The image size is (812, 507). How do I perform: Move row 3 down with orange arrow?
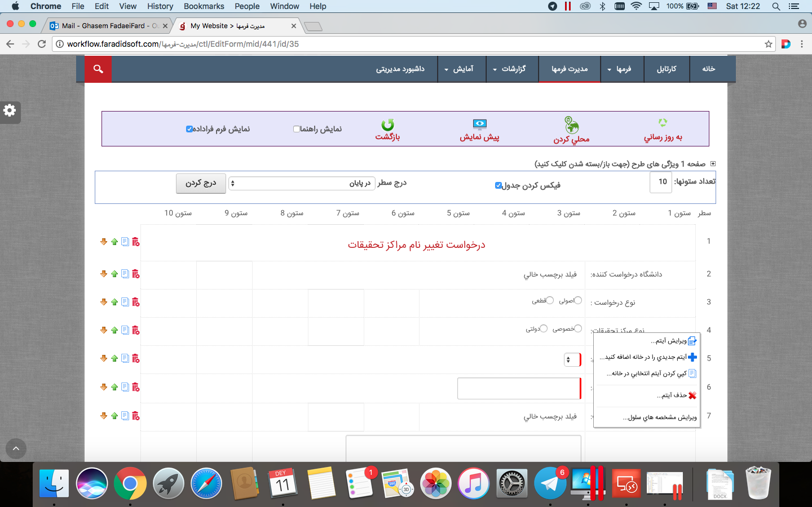pyautogui.click(x=104, y=303)
